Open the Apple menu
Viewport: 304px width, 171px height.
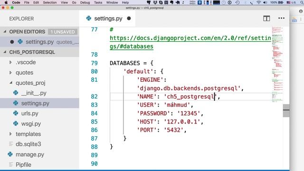click(x=6, y=2)
